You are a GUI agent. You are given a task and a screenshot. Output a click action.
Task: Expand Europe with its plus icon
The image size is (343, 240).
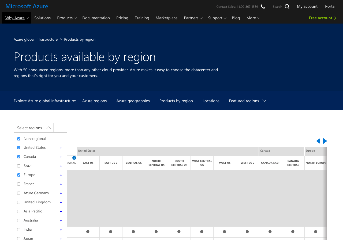click(61, 175)
